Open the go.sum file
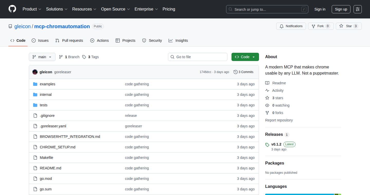Screen dimensions: 370x195 (46, 189)
